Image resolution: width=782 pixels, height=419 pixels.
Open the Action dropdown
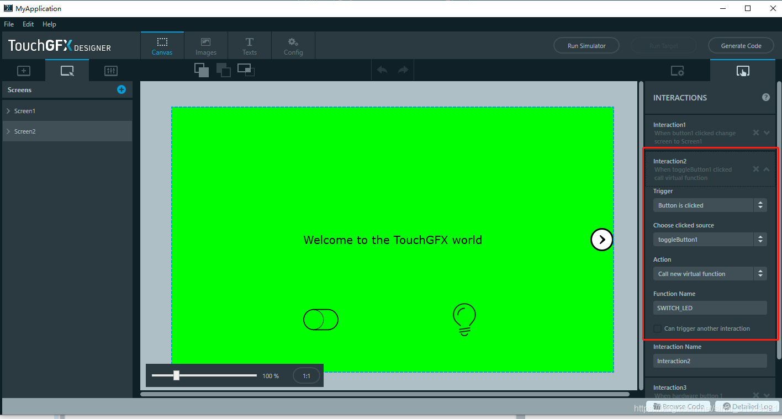click(x=710, y=274)
